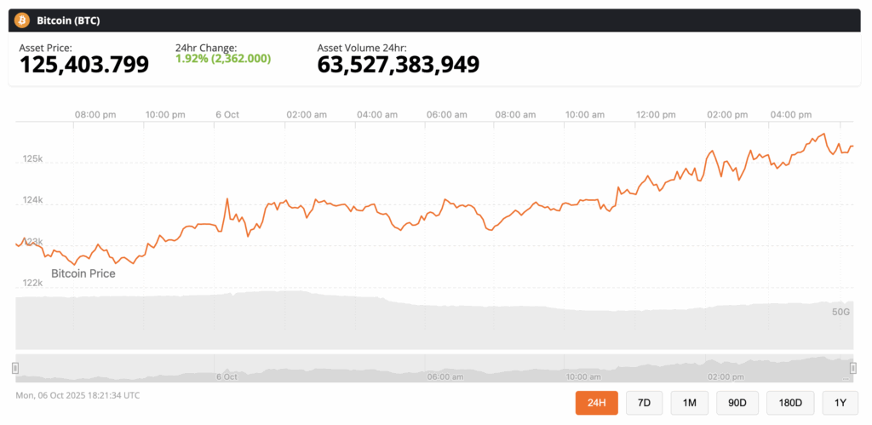Click the 125k y-axis label
Image resolution: width=872 pixels, height=425 pixels.
click(x=33, y=159)
